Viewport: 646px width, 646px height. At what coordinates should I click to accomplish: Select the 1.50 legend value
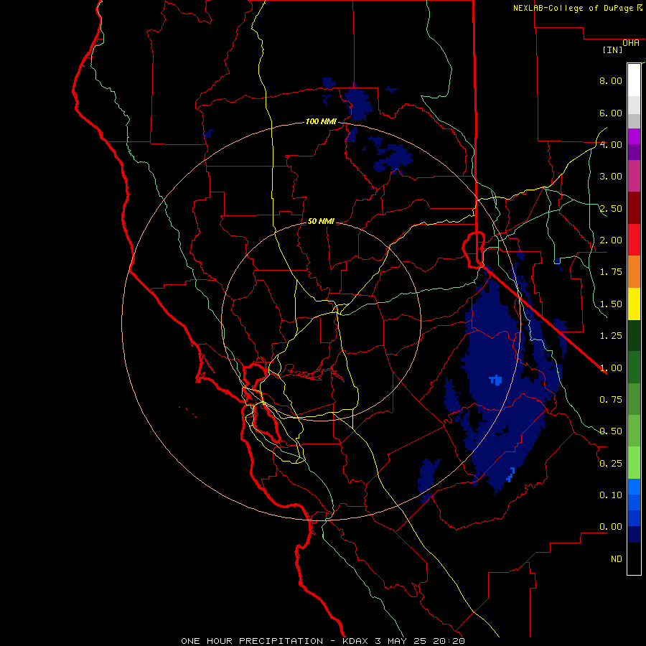(x=611, y=304)
